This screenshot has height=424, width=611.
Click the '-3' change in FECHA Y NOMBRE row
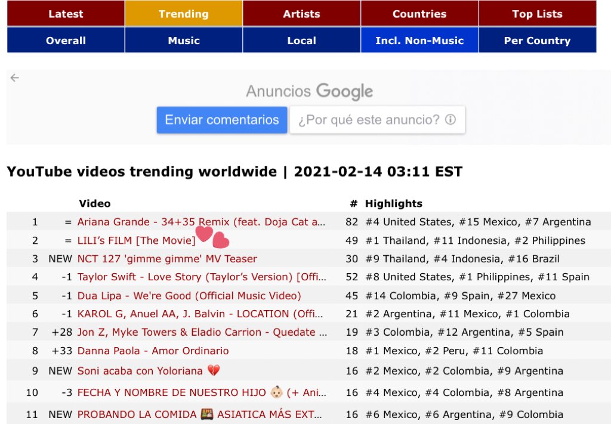(67, 392)
